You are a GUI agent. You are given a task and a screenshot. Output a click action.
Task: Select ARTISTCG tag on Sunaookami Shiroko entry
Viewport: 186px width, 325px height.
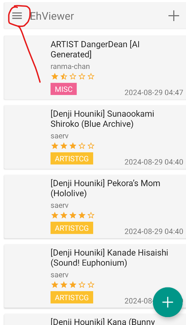72,159
